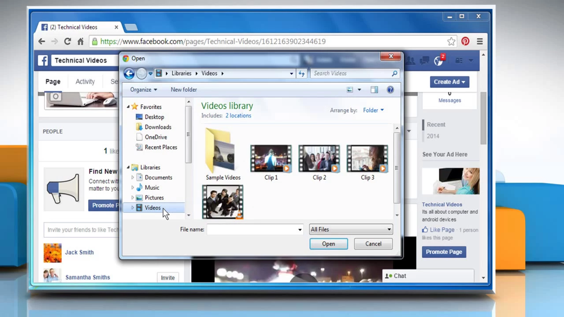This screenshot has width=564, height=317.
Task: Open the dialog help question mark icon
Action: click(390, 90)
